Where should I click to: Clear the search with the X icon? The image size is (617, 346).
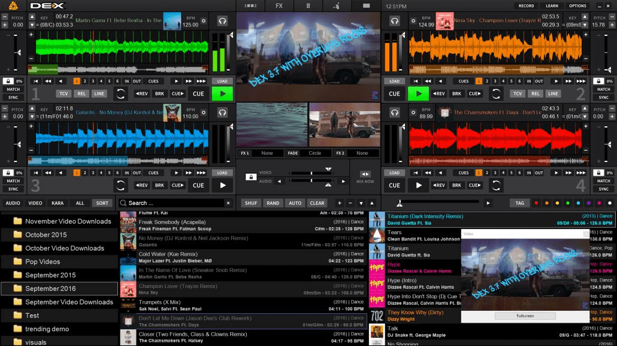[x=228, y=203]
